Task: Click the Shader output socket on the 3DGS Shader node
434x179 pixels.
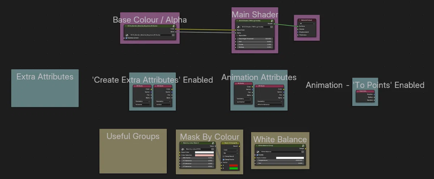Action: tap(274, 24)
